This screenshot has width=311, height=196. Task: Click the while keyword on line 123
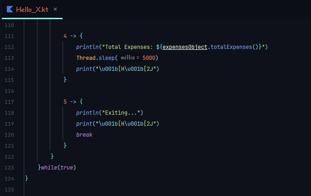(49, 167)
